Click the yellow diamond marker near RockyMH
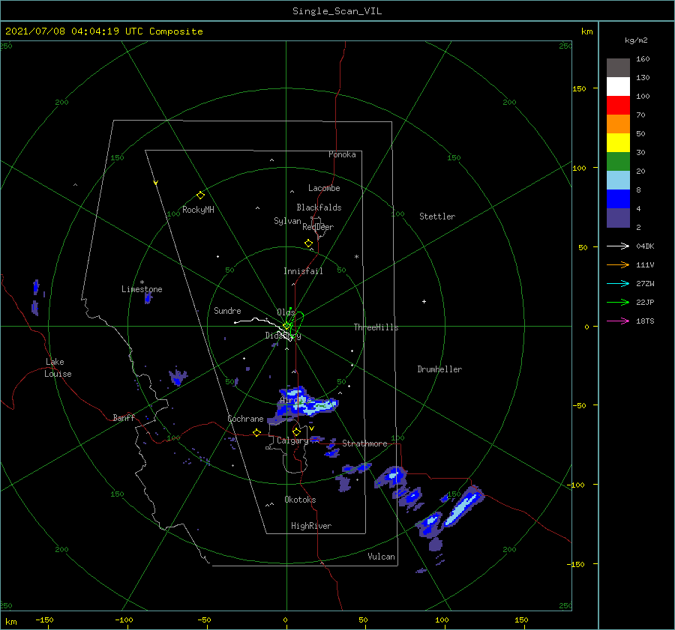 coord(200,196)
